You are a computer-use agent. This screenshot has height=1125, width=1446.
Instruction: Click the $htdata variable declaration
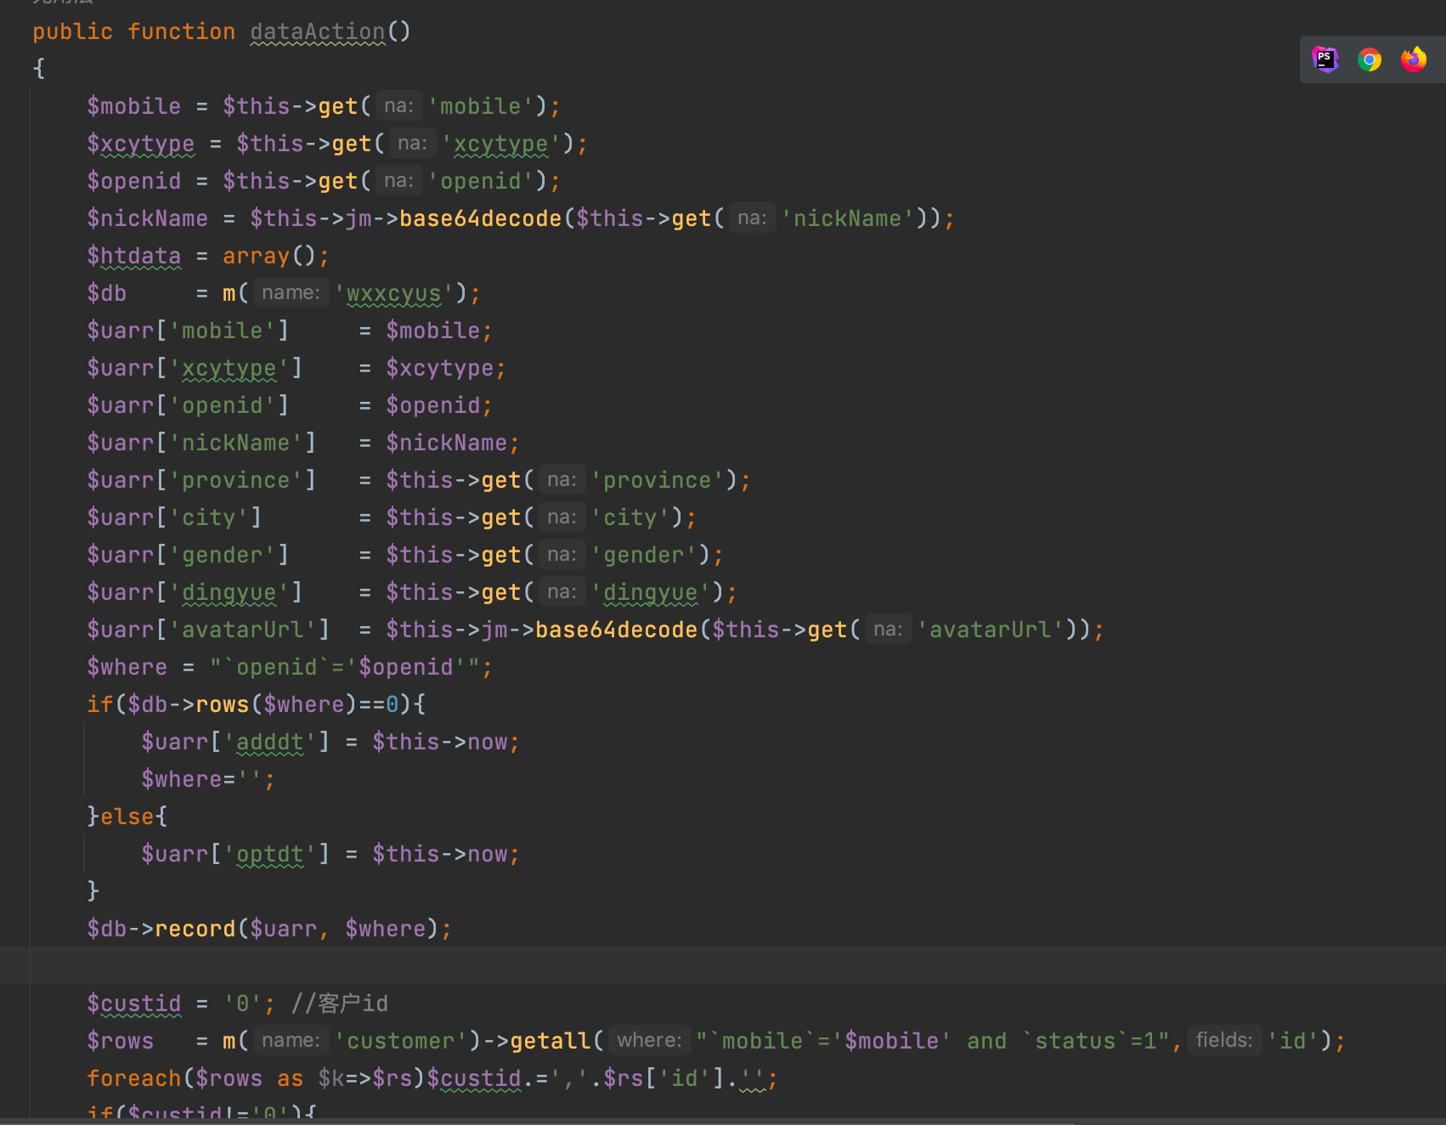pos(134,256)
